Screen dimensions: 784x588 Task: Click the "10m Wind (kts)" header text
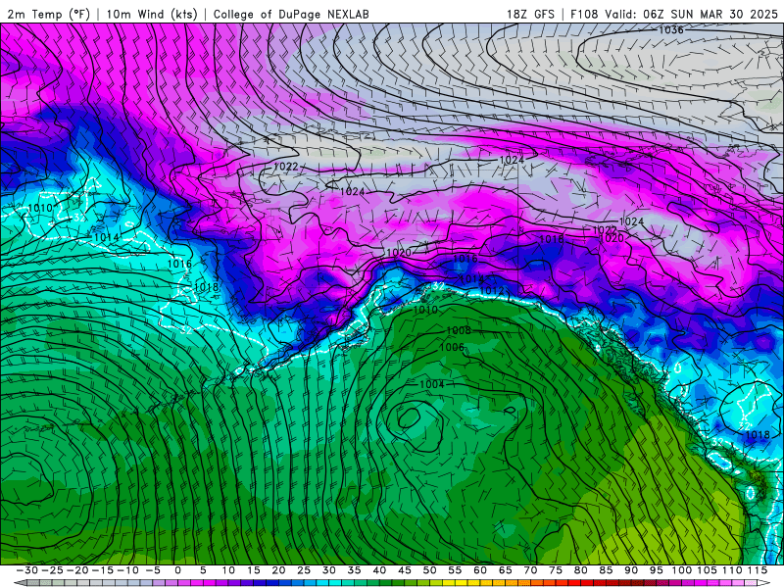(x=152, y=14)
